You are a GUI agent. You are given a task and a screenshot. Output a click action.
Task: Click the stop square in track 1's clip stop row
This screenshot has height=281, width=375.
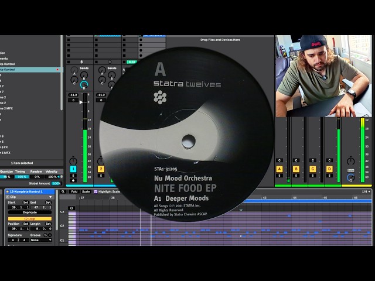(69, 62)
